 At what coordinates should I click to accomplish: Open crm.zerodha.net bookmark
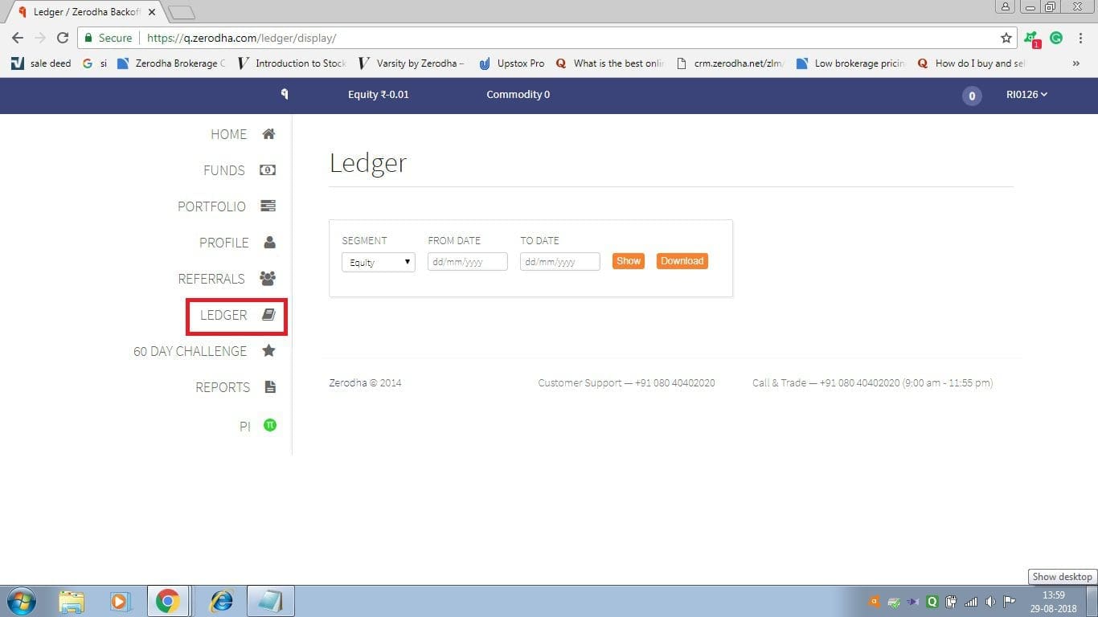(x=730, y=63)
